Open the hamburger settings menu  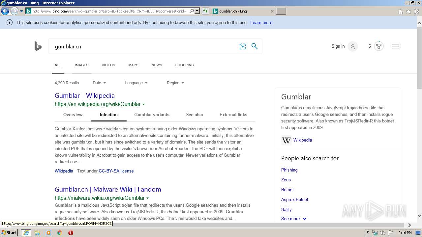click(x=395, y=46)
